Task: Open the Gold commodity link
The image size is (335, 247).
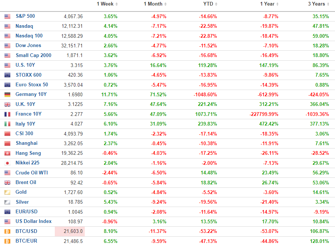Action: pos(21,192)
